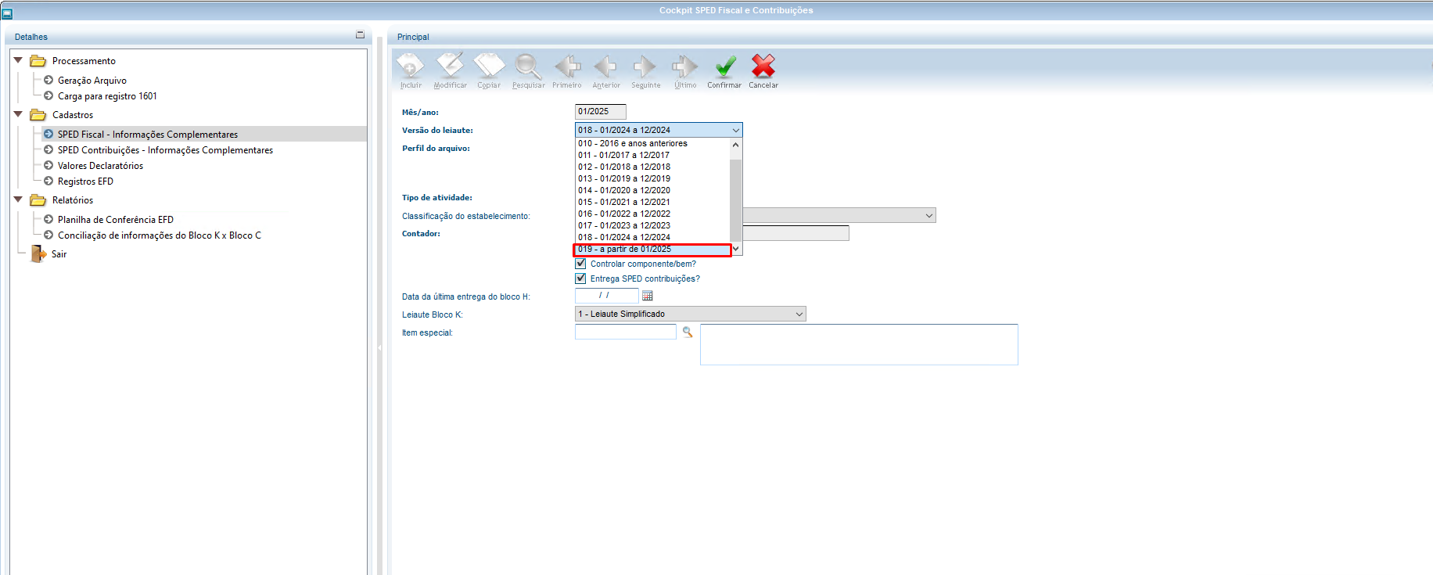Collapse the Cadastros tree node

(18, 114)
